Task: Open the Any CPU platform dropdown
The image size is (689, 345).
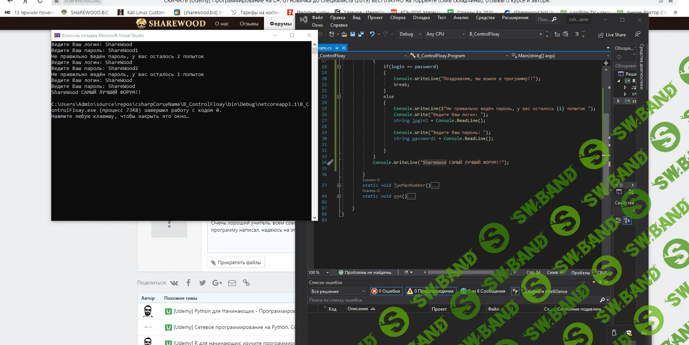Action: [445, 34]
